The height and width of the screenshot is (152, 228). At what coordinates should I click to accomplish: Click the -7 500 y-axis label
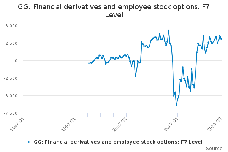click(11, 113)
